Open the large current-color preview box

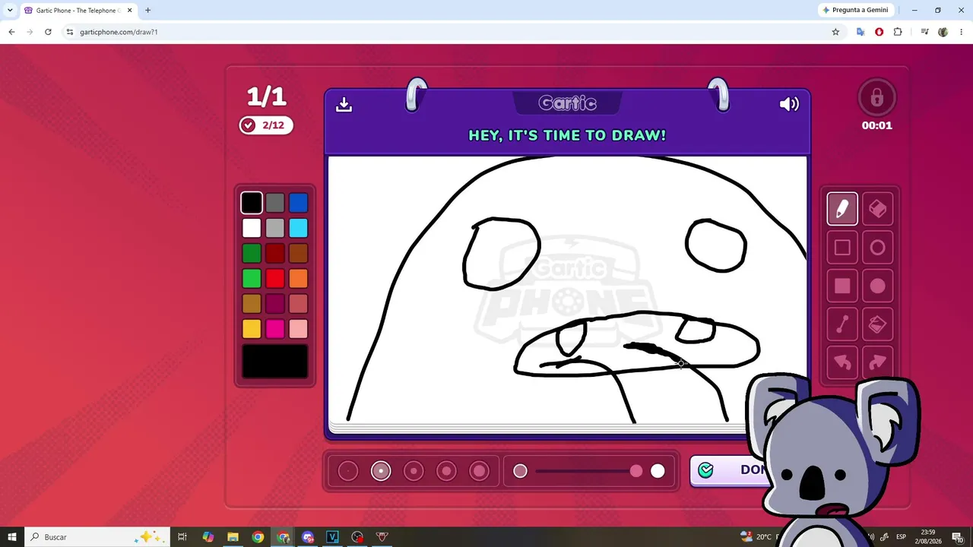tap(275, 362)
